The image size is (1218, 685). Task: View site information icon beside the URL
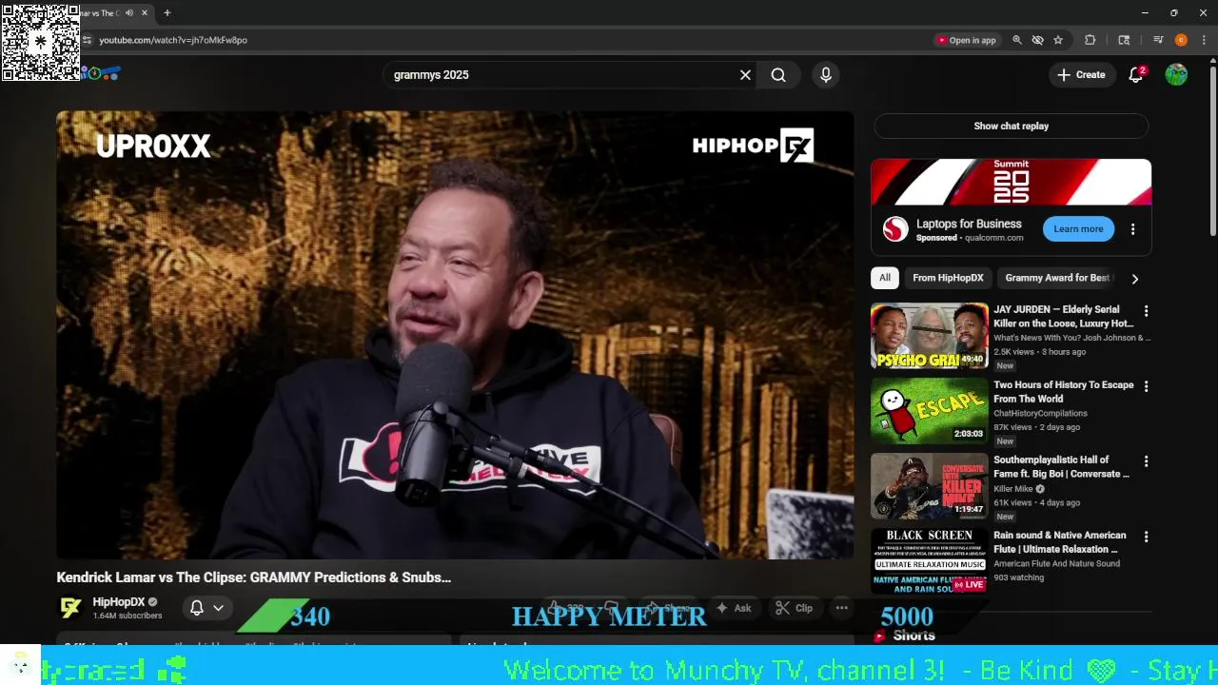click(87, 40)
